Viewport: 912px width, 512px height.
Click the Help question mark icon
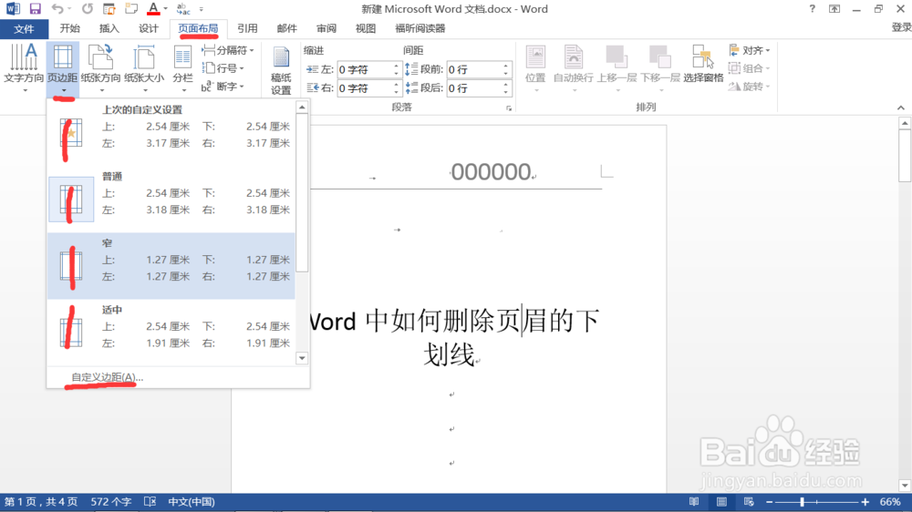point(812,9)
